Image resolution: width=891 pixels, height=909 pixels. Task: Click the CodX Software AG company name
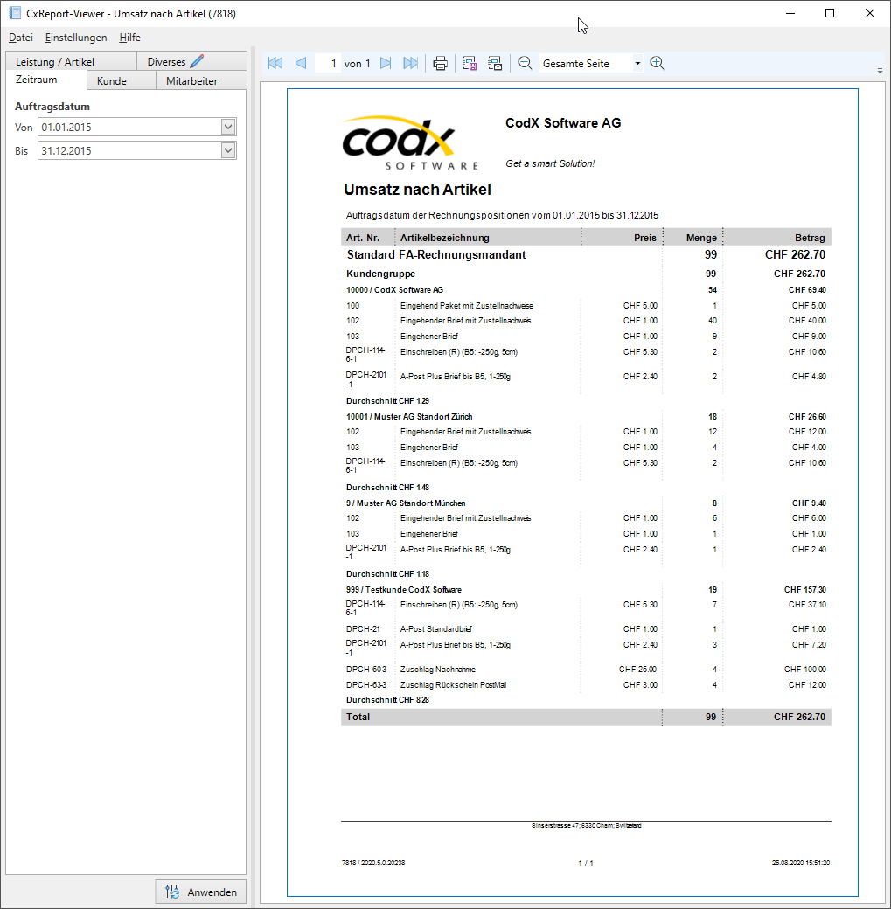pos(563,123)
